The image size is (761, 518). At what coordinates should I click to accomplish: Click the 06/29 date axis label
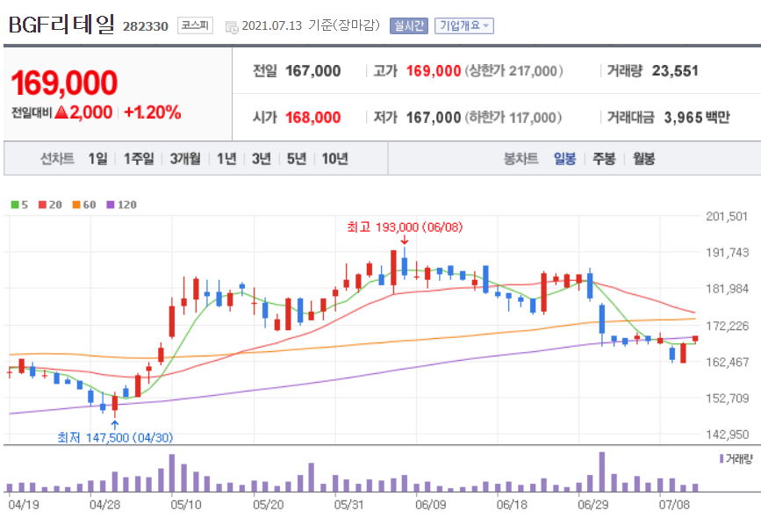[593, 505]
